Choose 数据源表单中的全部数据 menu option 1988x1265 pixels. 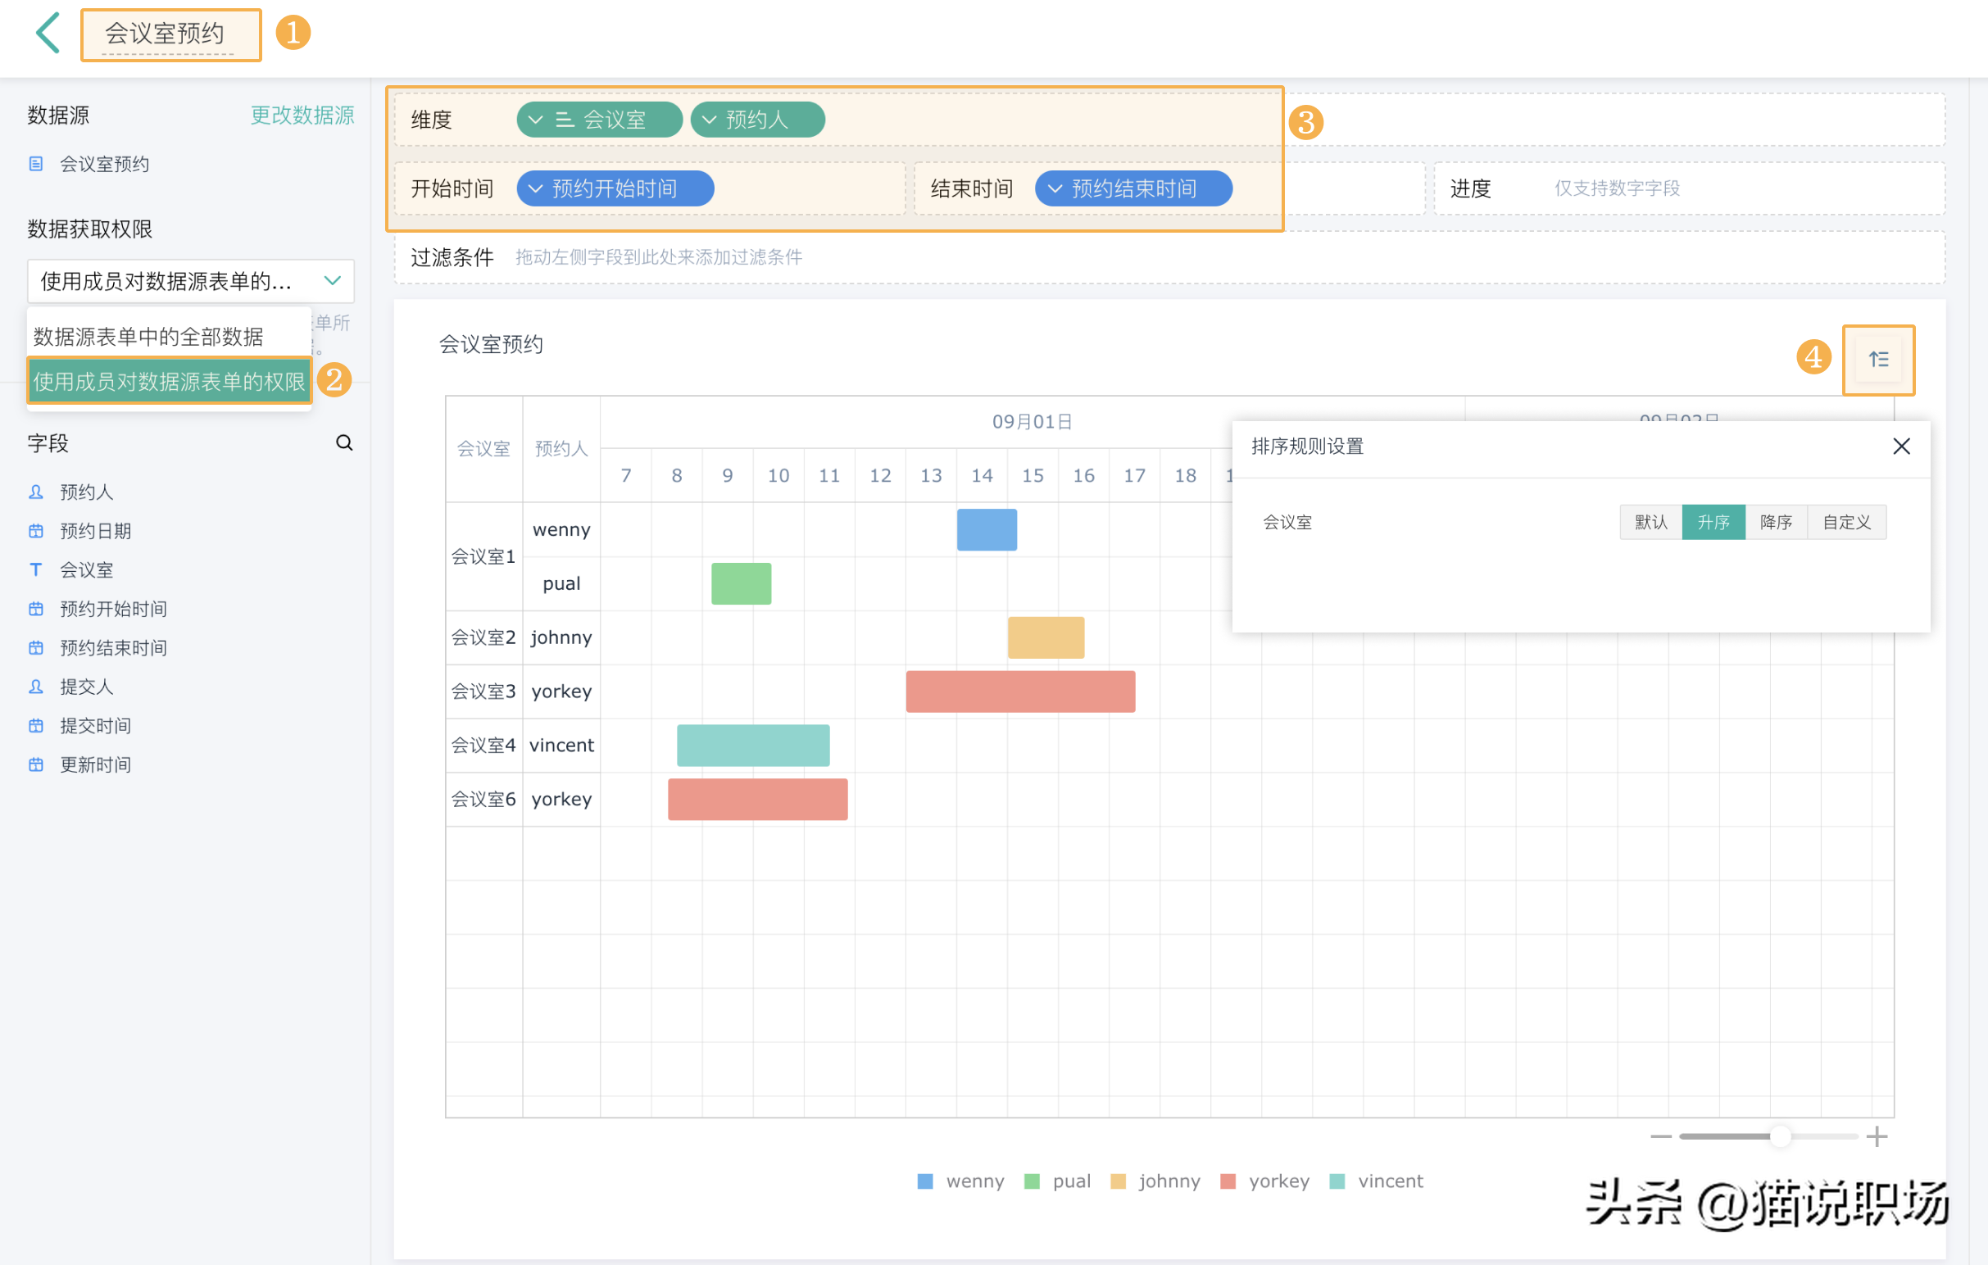pyautogui.click(x=148, y=337)
